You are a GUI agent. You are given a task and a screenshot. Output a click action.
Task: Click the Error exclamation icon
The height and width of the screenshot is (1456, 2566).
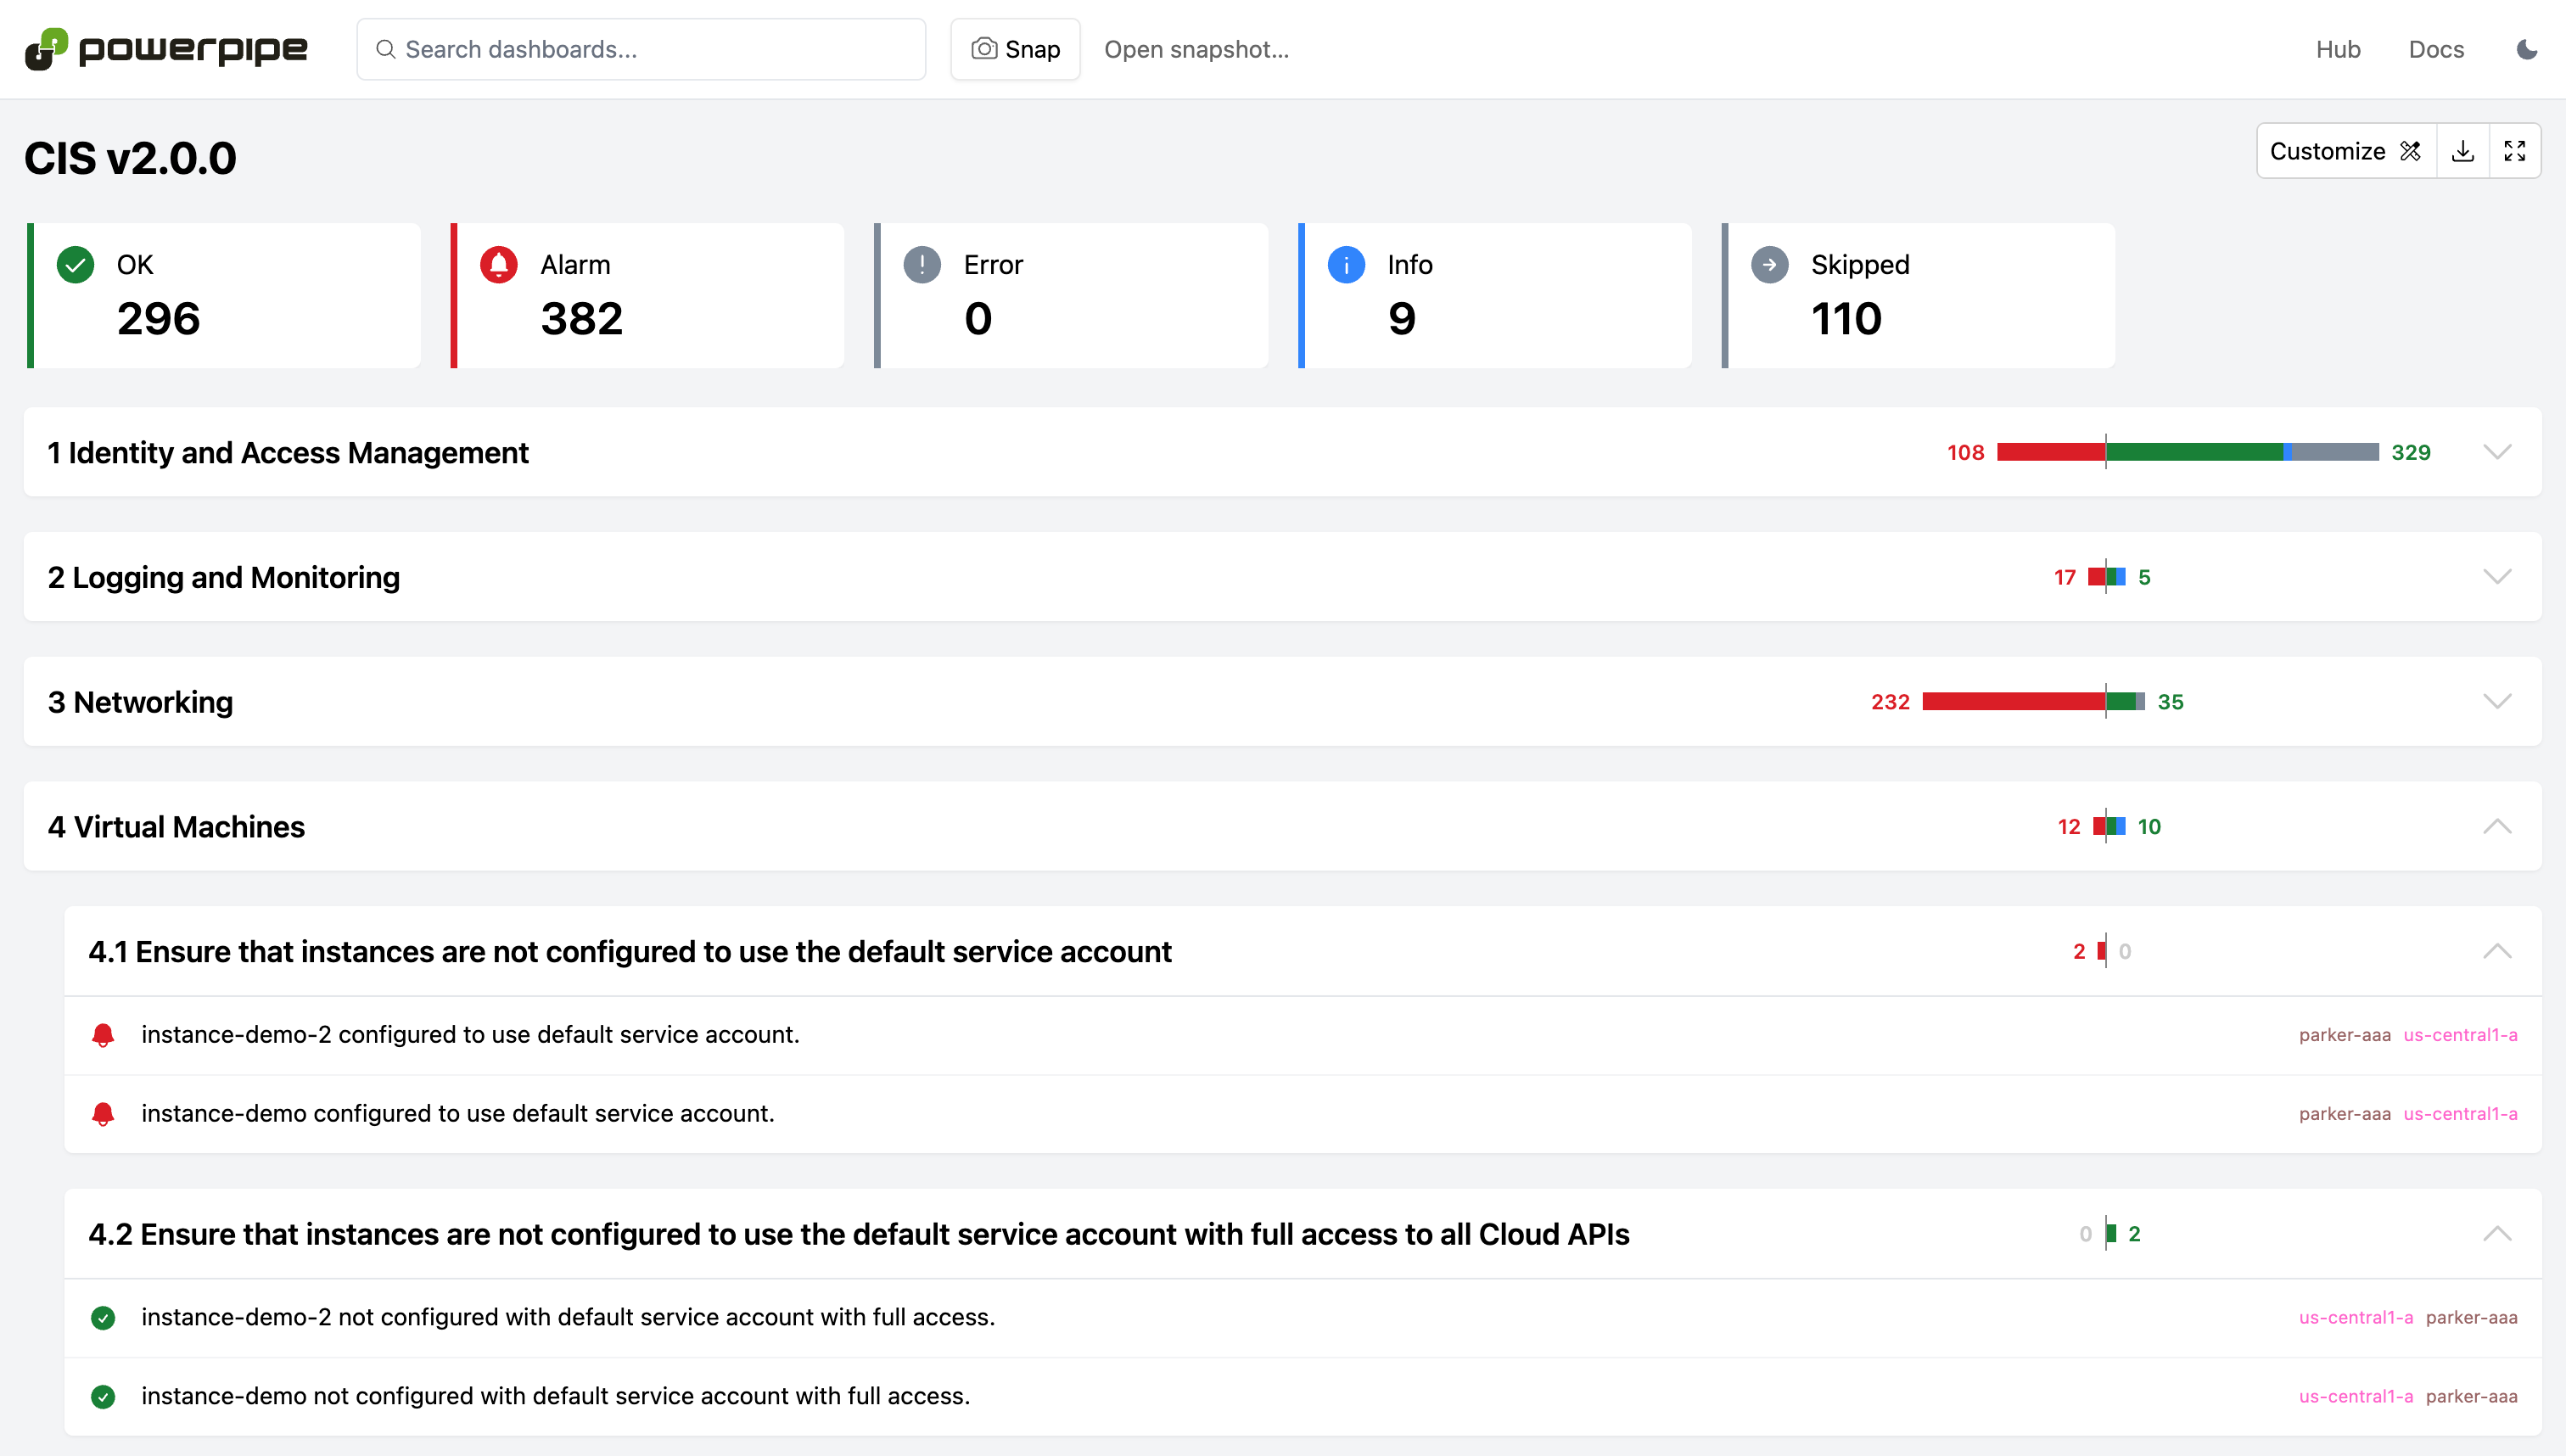[922, 265]
